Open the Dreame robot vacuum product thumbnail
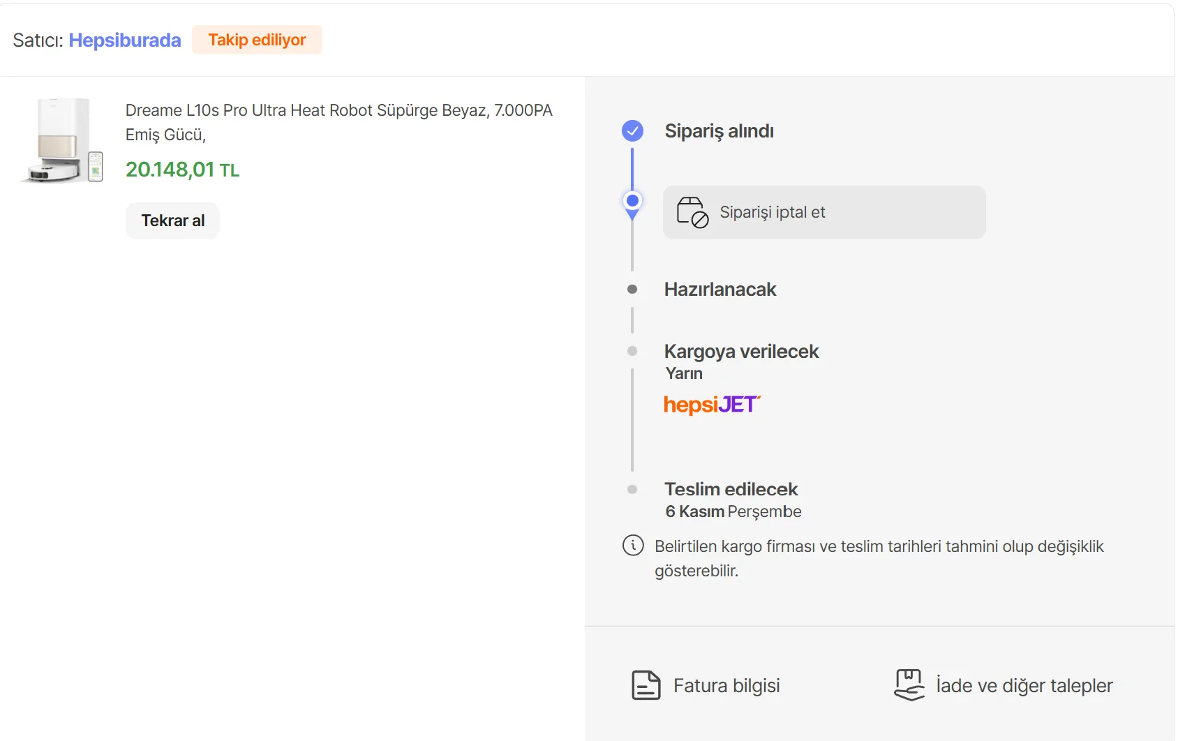 click(63, 140)
